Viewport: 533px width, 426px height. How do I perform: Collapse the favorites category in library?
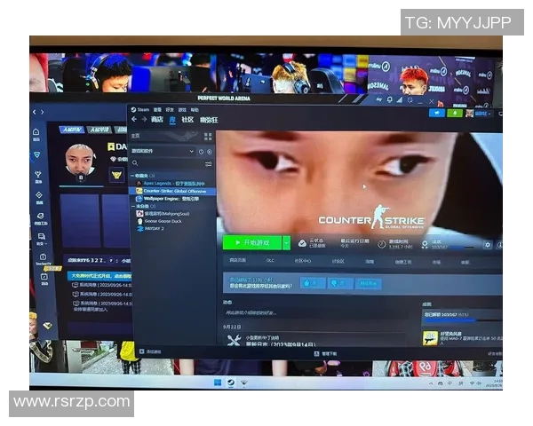[132, 176]
